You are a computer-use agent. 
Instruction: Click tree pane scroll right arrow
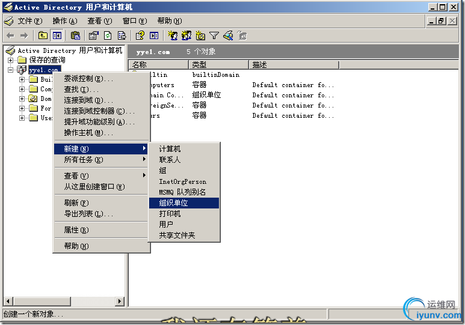[120, 302]
